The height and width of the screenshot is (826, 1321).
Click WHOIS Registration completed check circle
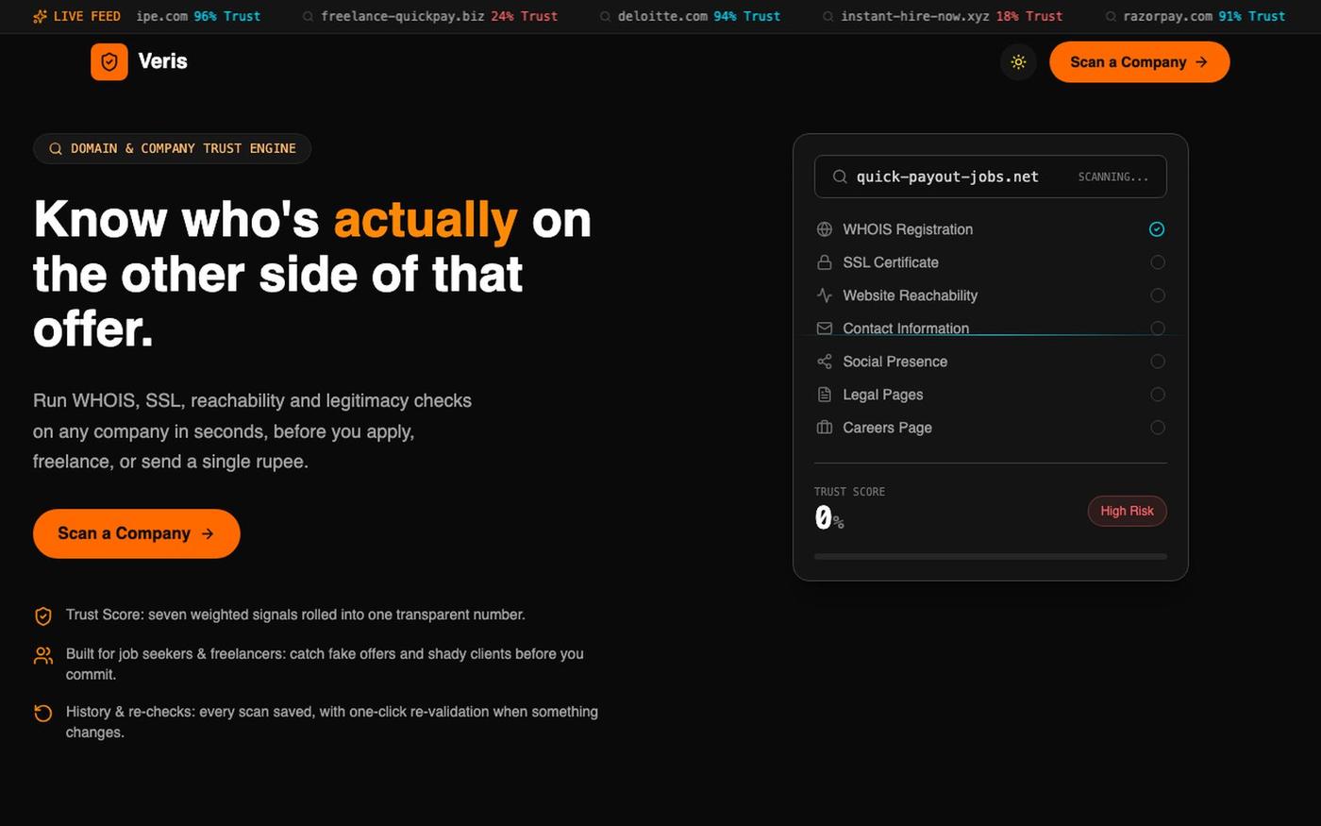pos(1157,229)
